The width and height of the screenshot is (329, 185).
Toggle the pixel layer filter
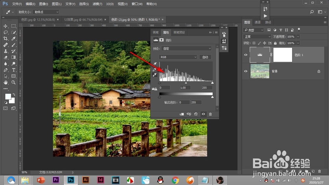coord(269,30)
